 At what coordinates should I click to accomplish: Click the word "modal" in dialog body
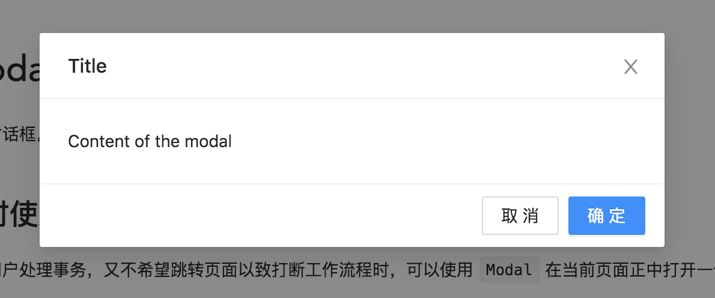click(208, 141)
